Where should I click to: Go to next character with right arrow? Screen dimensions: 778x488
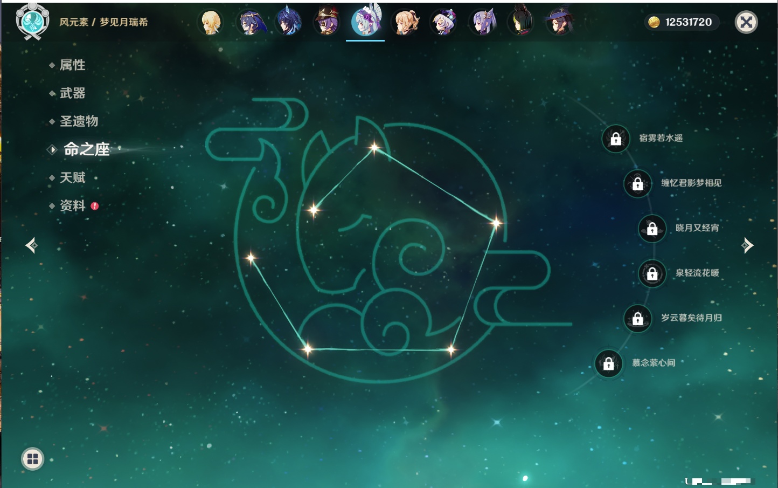click(x=747, y=245)
